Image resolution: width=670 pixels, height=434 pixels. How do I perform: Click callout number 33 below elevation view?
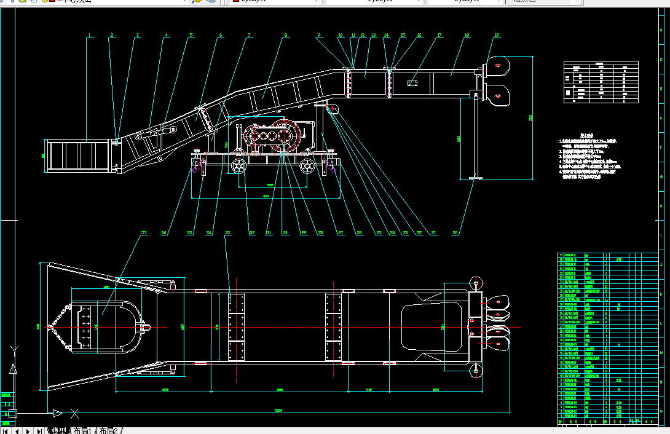click(x=228, y=233)
